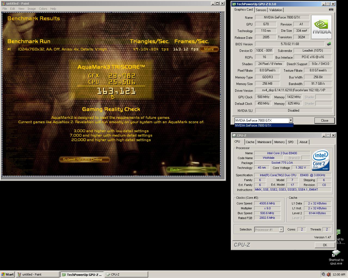This screenshot has height=278, width=348.
Task: Open the About tab in CPU-Z
Action: pos(303,142)
